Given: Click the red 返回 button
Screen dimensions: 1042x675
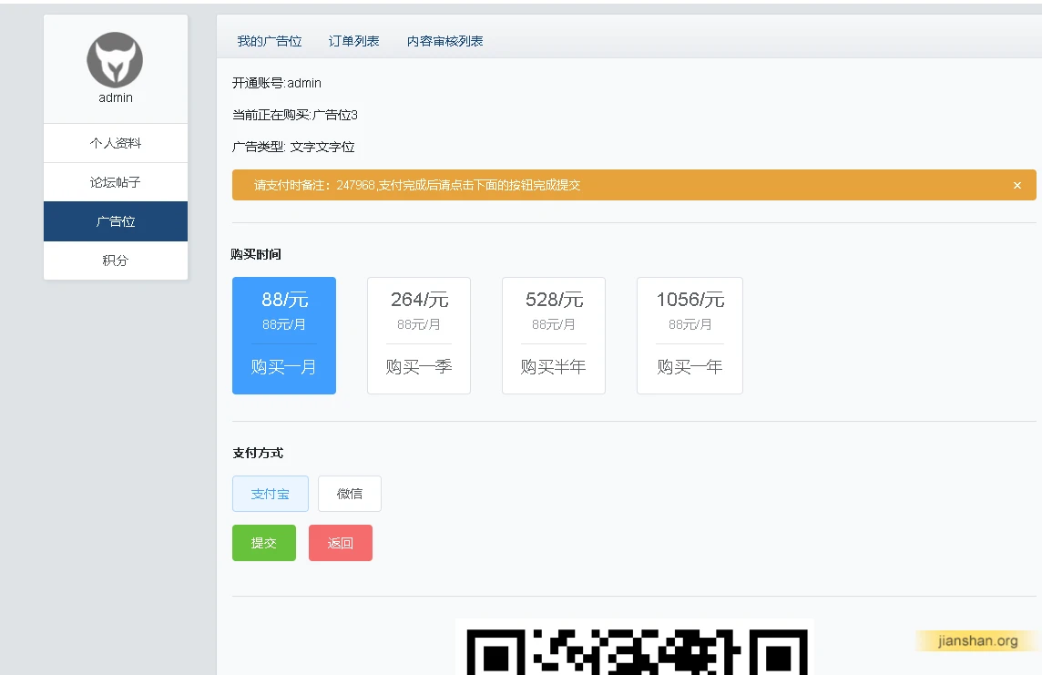Looking at the screenshot, I should 341,543.
